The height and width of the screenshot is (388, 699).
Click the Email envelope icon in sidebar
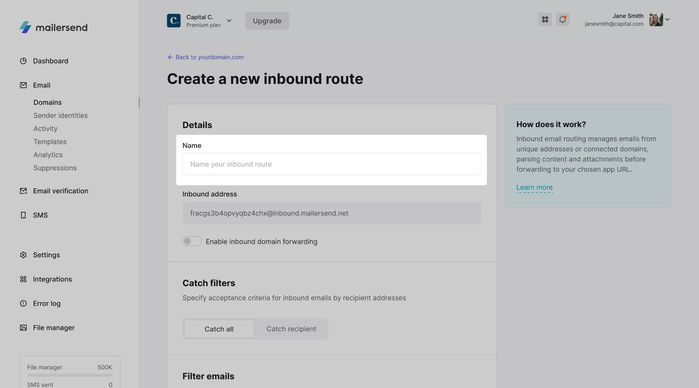pos(23,85)
